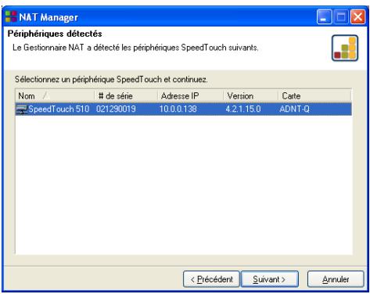Click the colored blocks wizard logo

coord(345,48)
